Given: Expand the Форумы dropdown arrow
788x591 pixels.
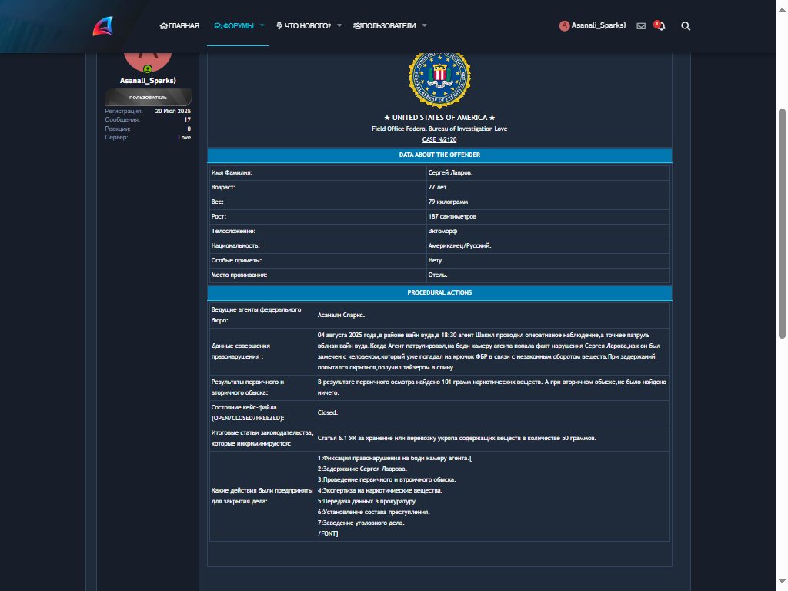Looking at the screenshot, I should (262, 25).
